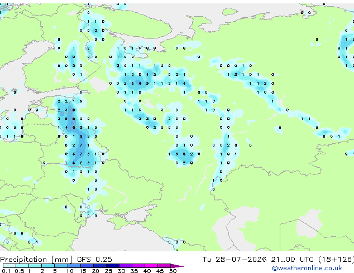Screen dimensions: 354x273
Task: Click the '(18+126)' forecast run text
Action: click(336, 259)
